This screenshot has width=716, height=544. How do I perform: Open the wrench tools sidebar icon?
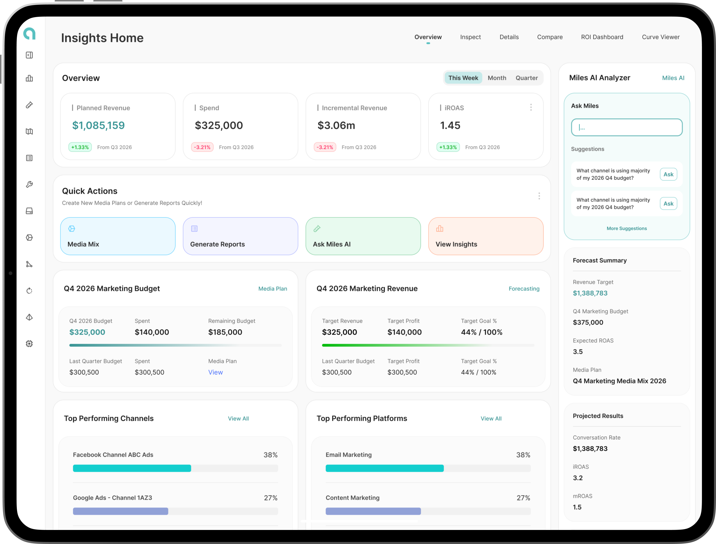(x=29, y=185)
